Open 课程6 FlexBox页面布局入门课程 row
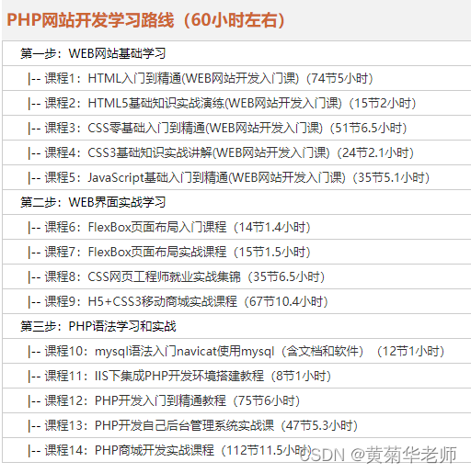471x473 pixels. [x=236, y=227]
